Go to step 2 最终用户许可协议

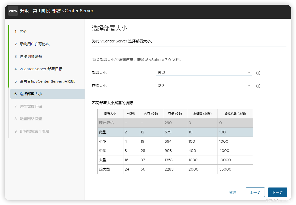pyautogui.click(x=32, y=44)
